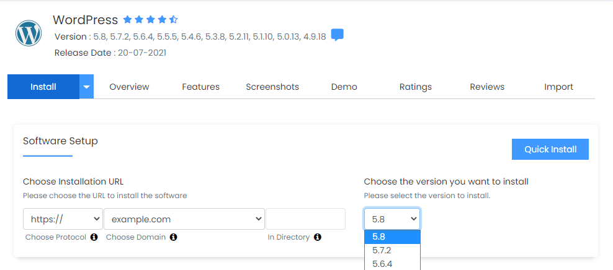This screenshot has width=613, height=270.
Task: Click the Quick Install button
Action: (x=550, y=149)
